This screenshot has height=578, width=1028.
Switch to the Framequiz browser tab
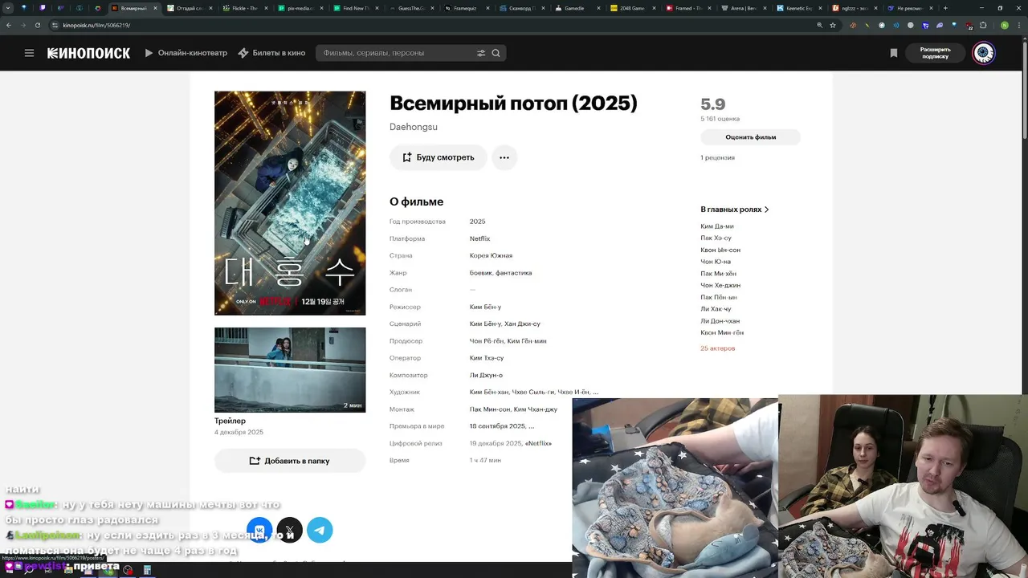point(467,8)
